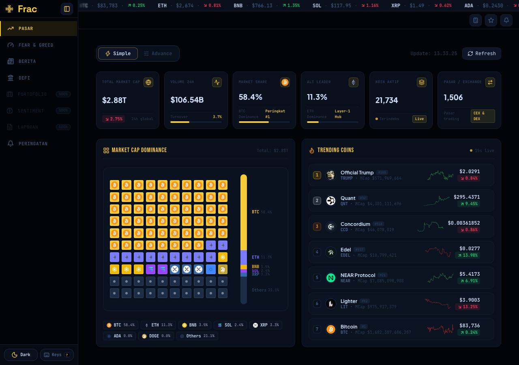Navigate to DeFi section
The image size is (519, 365).
(x=39, y=78)
